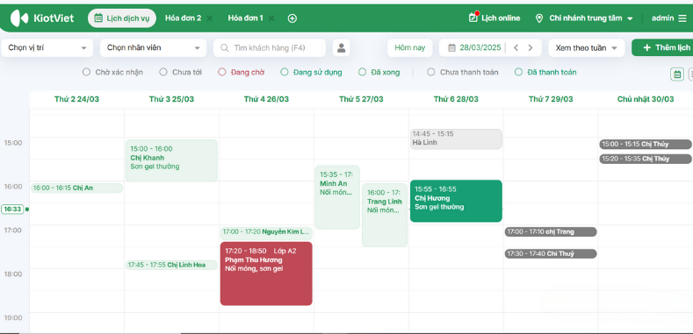This screenshot has width=693, height=334.
Task: Select the Lịch dịch vụ tab
Action: (x=122, y=18)
